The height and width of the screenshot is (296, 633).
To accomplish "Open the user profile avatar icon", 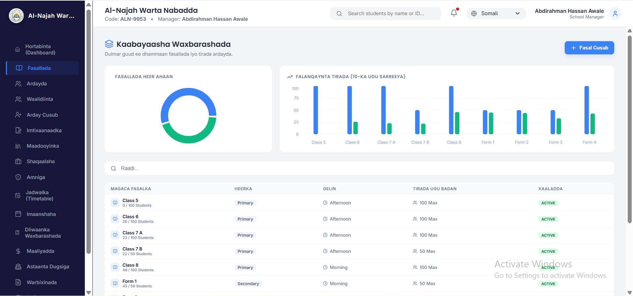I will pyautogui.click(x=615, y=14).
